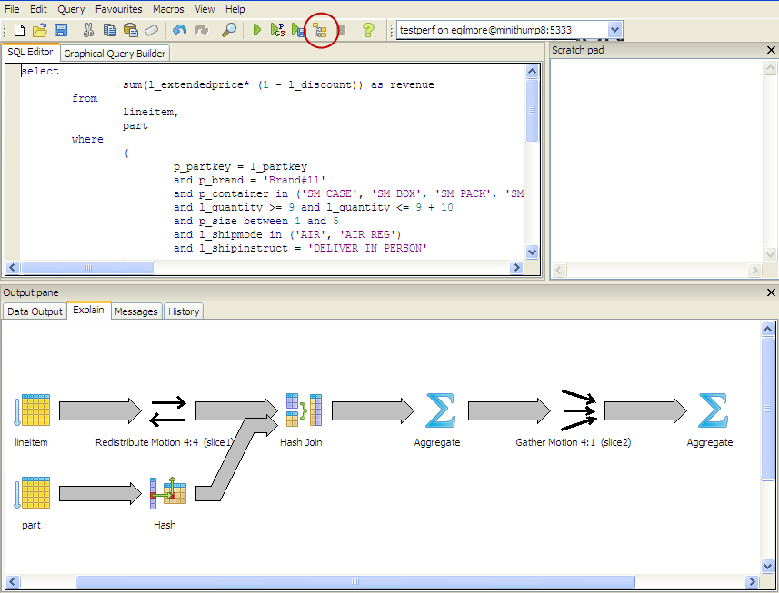Select the Hash Join node in plan

pyautogui.click(x=303, y=411)
